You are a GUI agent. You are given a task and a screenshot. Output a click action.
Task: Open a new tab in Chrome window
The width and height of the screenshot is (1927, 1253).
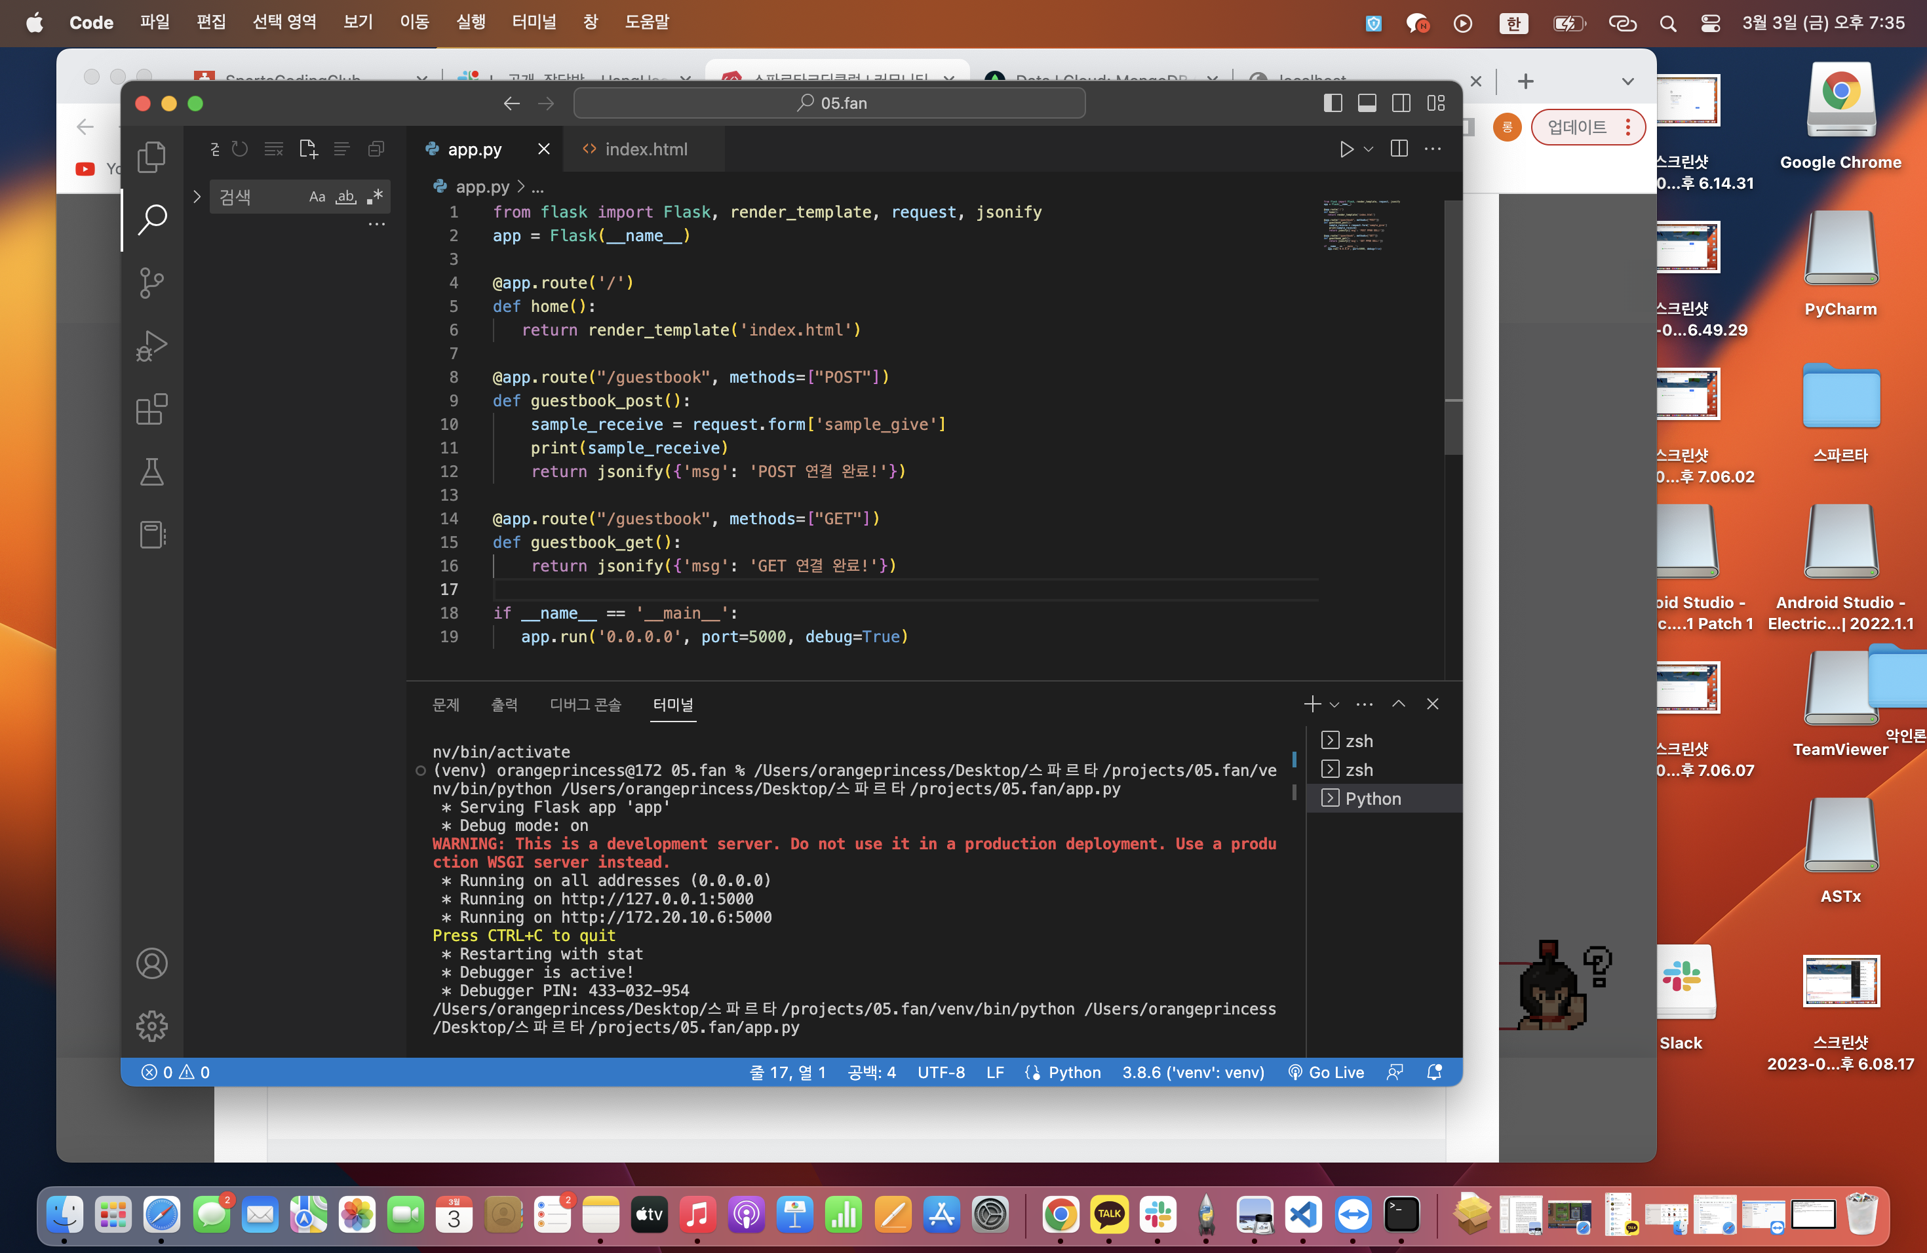pos(1525,81)
